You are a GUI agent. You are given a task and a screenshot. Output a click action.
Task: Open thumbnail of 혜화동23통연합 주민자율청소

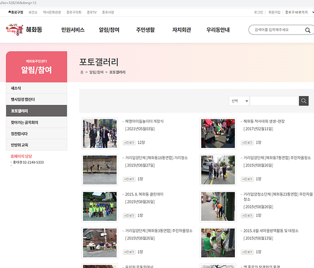click(218, 206)
